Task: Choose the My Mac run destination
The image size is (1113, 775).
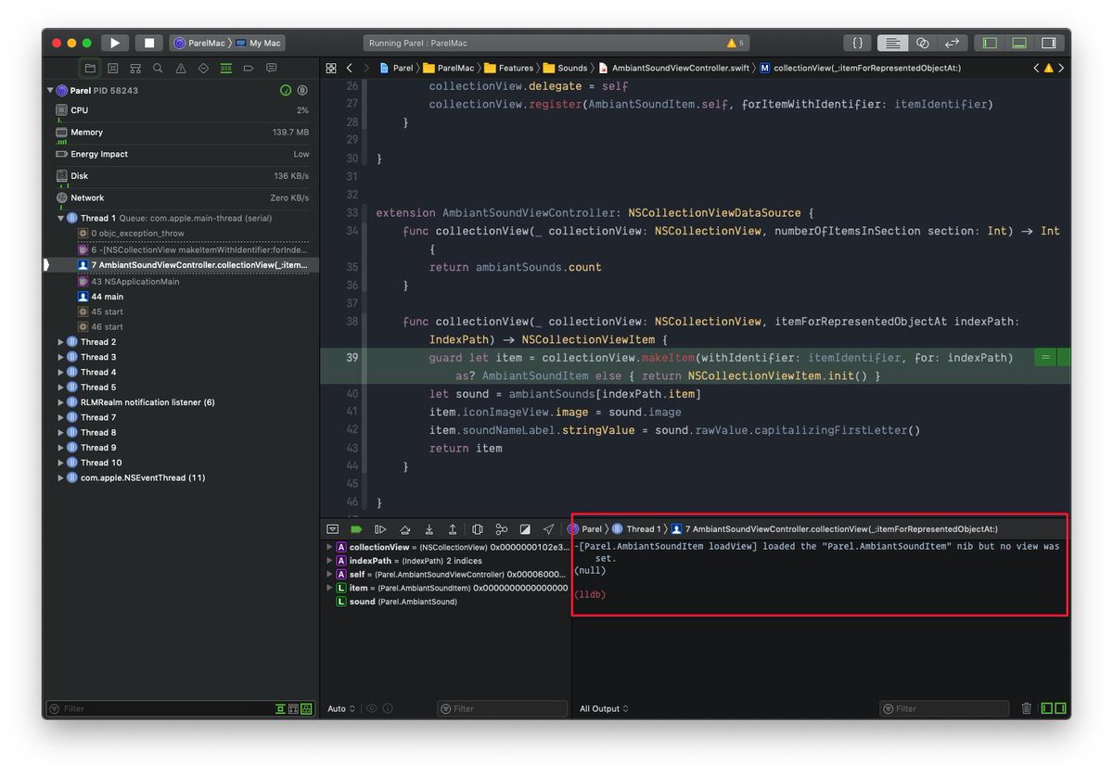Action: point(259,43)
